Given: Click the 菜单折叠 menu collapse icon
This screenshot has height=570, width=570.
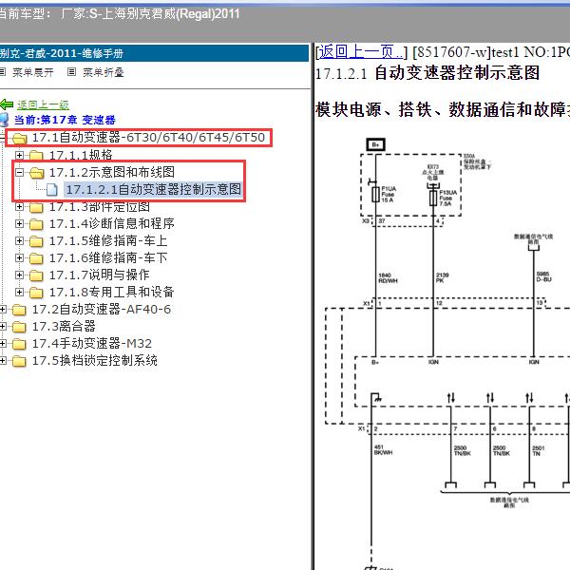Looking at the screenshot, I should (x=71, y=72).
